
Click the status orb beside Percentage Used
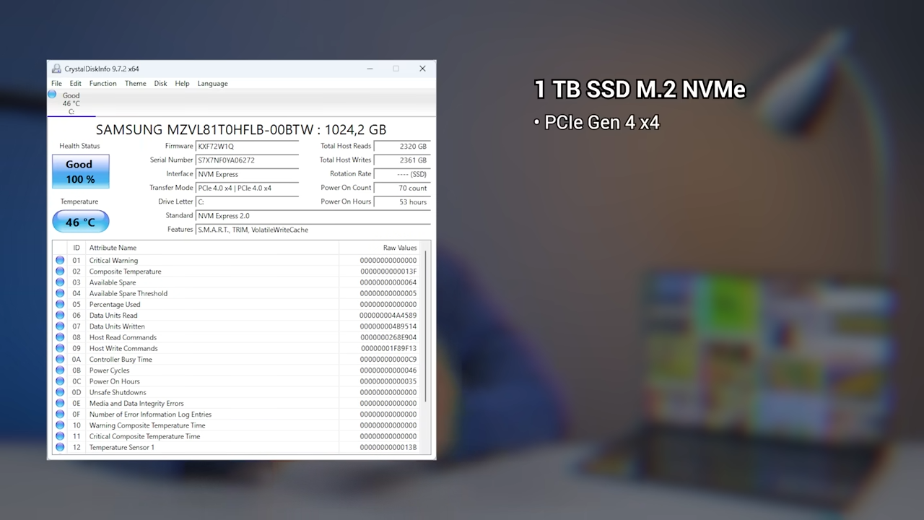(60, 304)
